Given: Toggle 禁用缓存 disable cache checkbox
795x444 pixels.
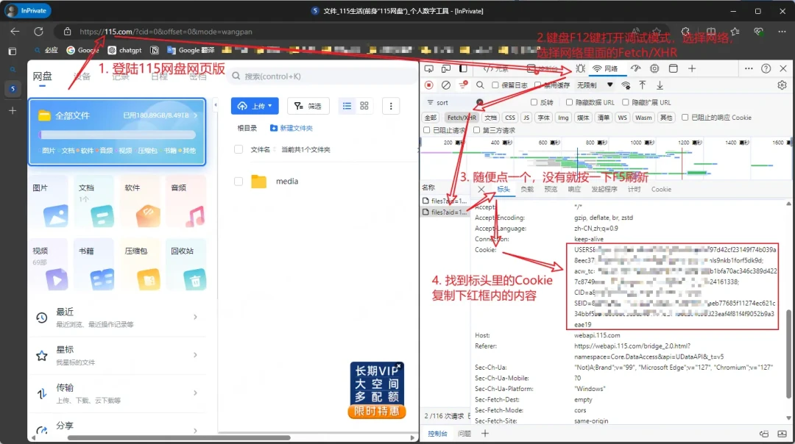Looking at the screenshot, I should point(538,85).
